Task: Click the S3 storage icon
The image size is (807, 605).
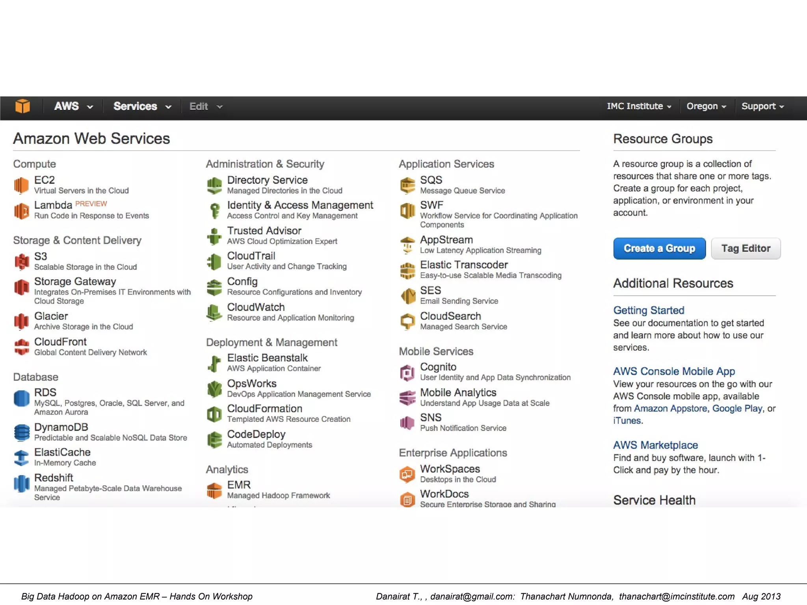Action: [22, 261]
